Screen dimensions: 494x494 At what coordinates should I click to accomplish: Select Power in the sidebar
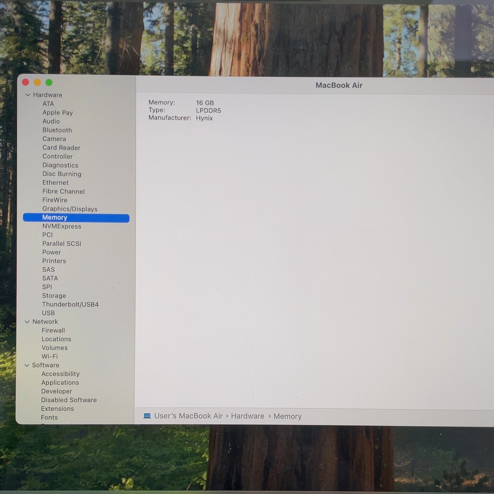tap(51, 252)
